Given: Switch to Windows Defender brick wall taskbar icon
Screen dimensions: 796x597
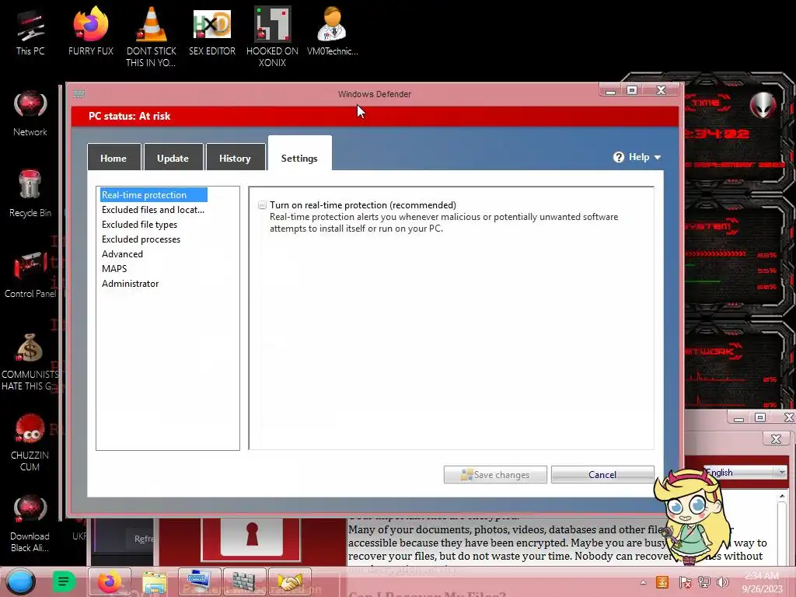Looking at the screenshot, I should click(244, 581).
